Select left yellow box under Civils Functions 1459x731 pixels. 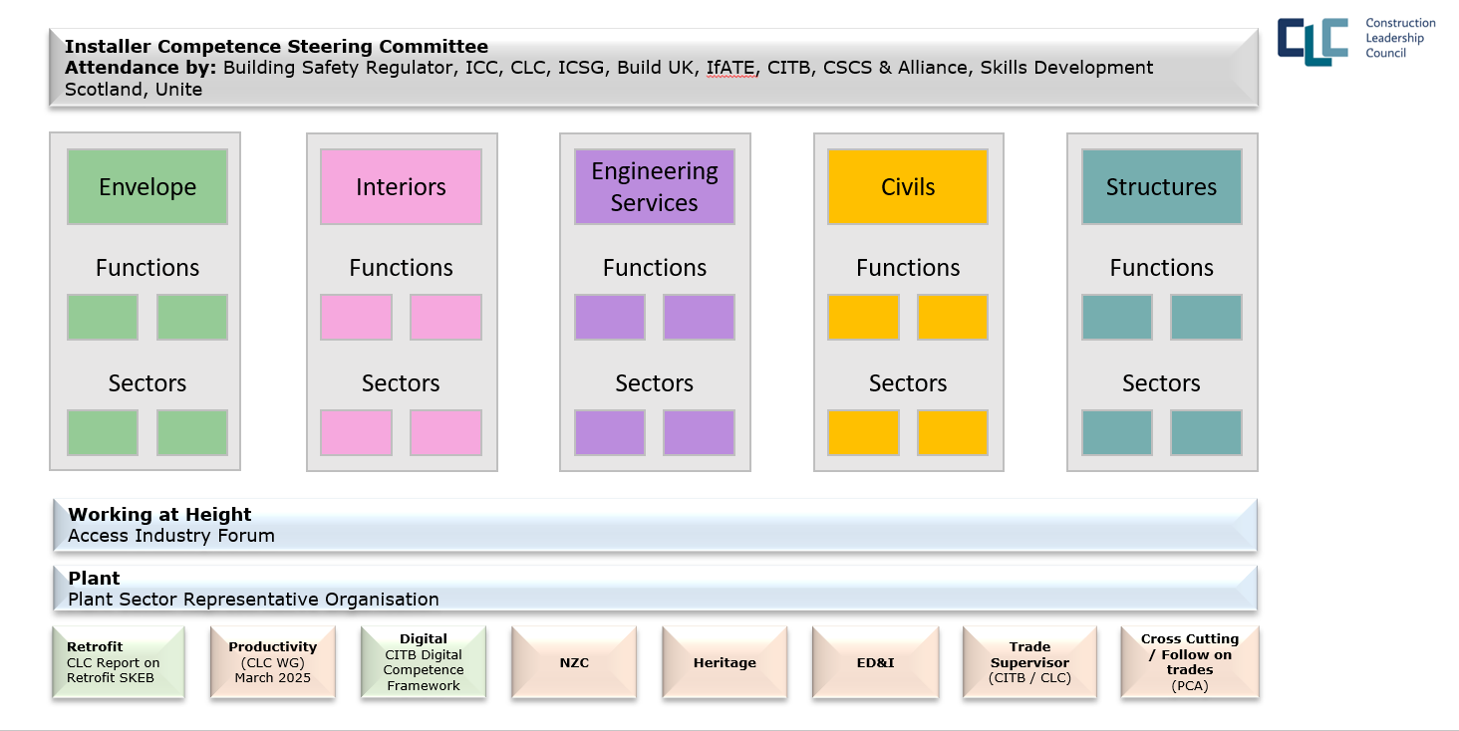pos(863,317)
